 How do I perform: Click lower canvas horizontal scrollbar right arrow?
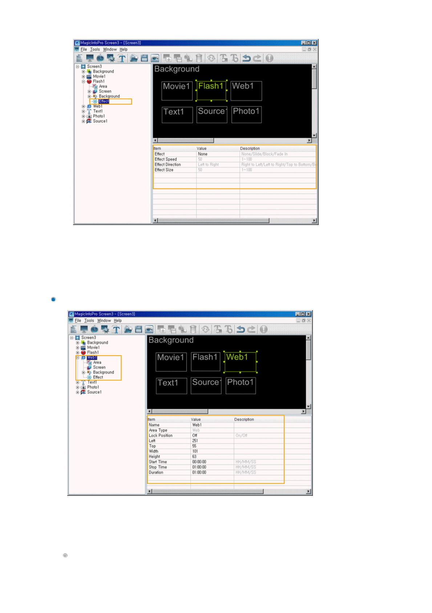[304, 411]
